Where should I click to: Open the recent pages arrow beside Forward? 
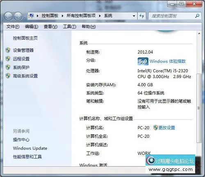(25, 16)
